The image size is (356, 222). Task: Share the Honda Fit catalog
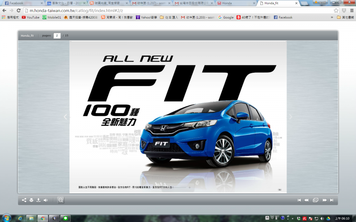point(24,200)
